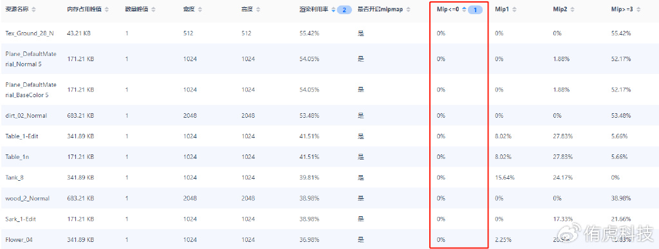The width and height of the screenshot is (659, 249).
Task: Click sort arrows beside 是否开启mipmap header
Action: 408,9
